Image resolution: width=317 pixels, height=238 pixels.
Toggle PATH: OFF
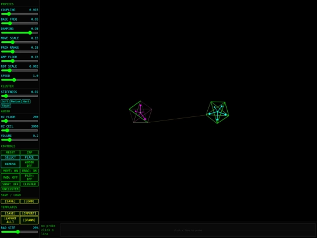(x=29, y=177)
